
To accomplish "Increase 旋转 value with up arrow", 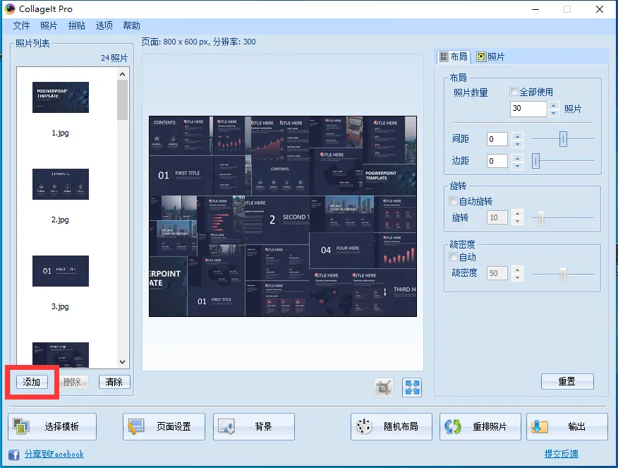I will pyautogui.click(x=518, y=214).
